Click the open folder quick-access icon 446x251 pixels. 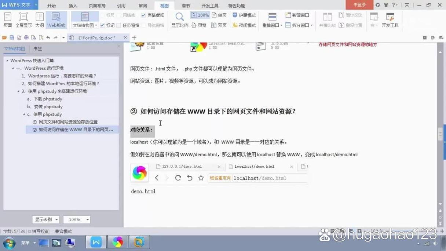tap(4, 38)
